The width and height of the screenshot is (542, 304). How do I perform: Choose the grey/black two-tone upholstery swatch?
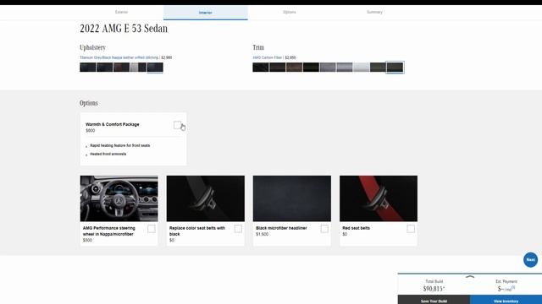click(138, 68)
